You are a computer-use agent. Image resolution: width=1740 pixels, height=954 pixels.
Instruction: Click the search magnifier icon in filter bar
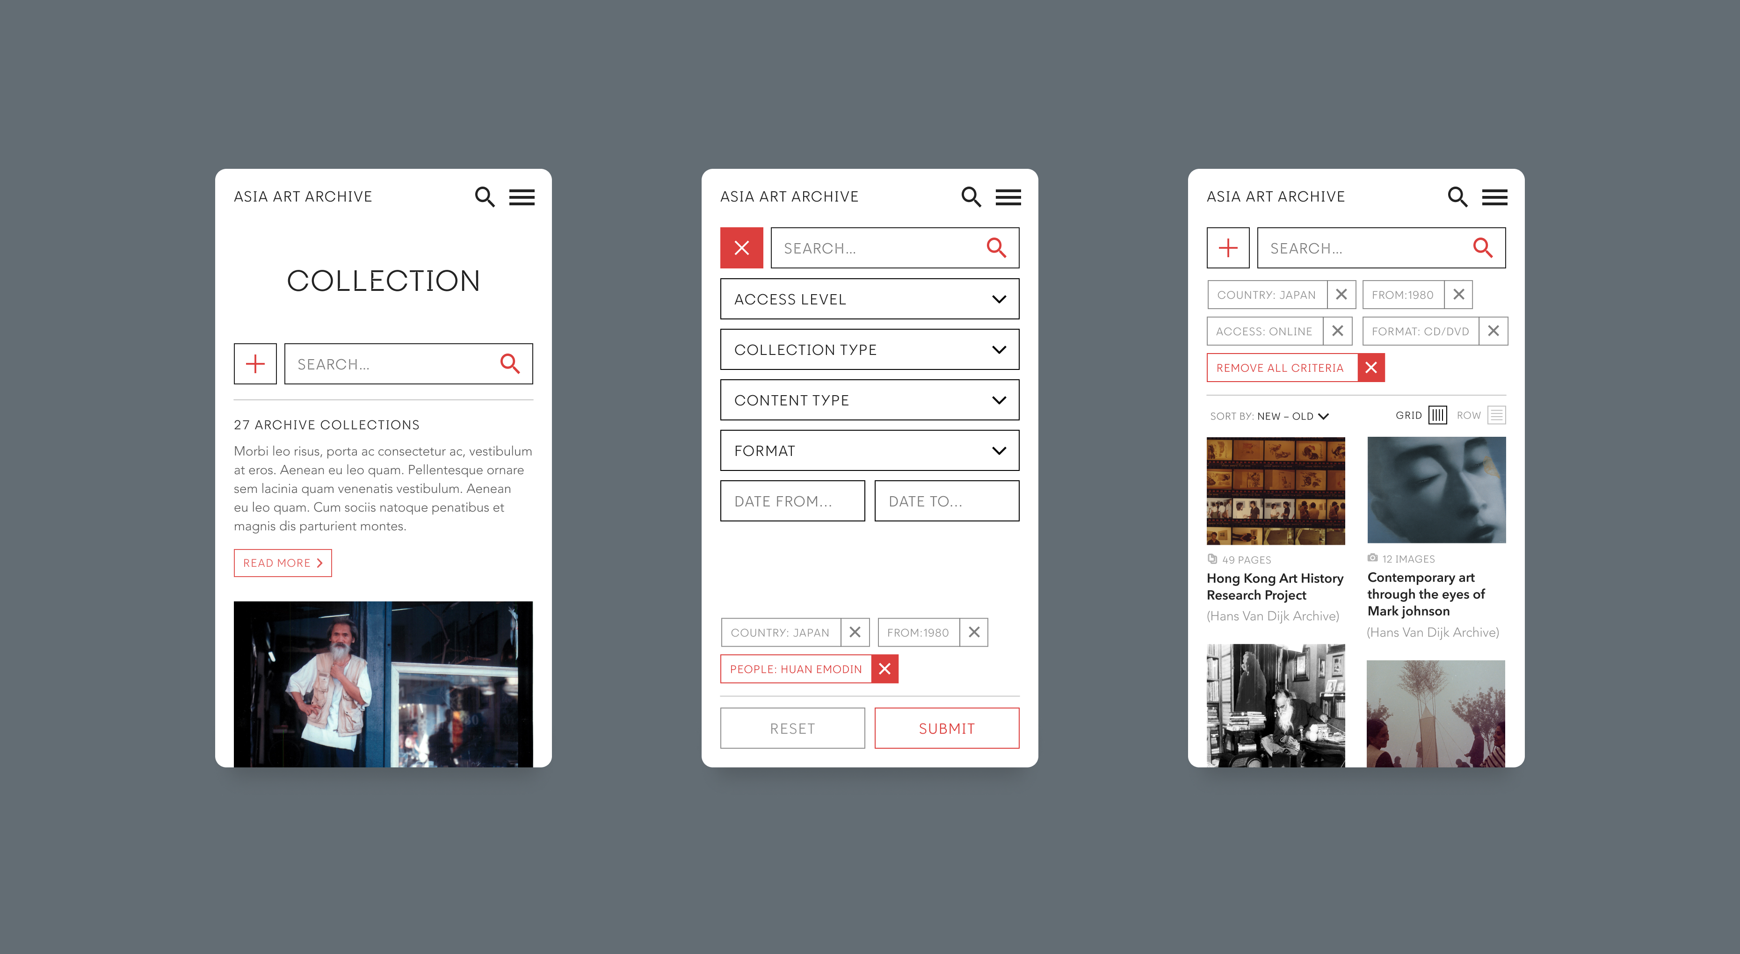(x=998, y=248)
